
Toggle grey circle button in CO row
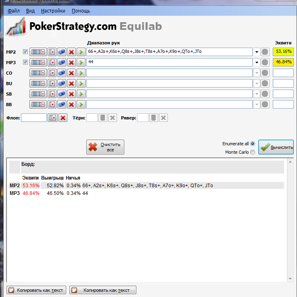coord(265,73)
